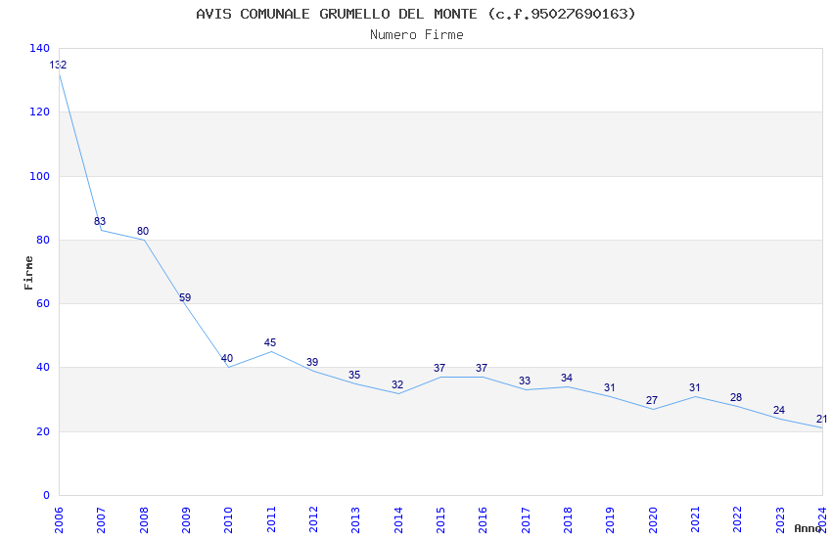
Task: Click x-axis year 2021
Action: click(695, 519)
